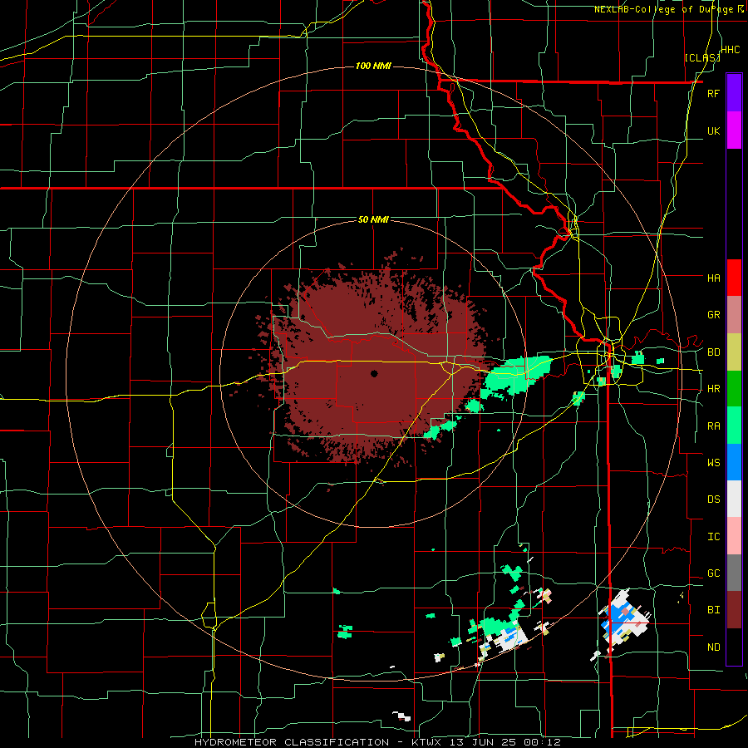
Task: Click the HA legend label
Action: pyautogui.click(x=713, y=278)
